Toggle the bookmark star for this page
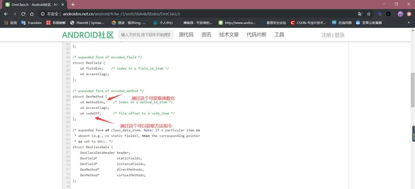Image resolution: width=415 pixels, height=189 pixels. click(368, 14)
